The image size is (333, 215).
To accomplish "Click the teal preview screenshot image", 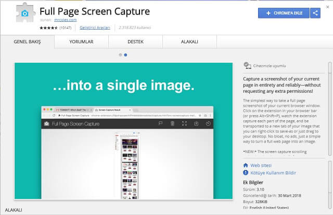I will click(124, 131).
